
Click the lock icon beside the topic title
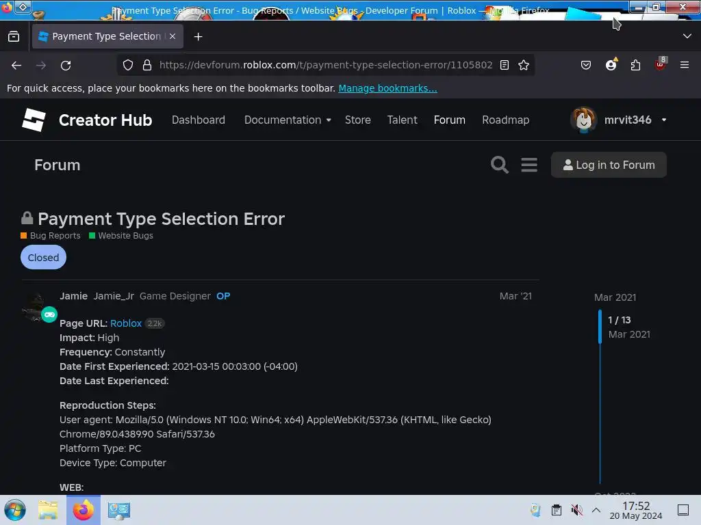tap(27, 218)
